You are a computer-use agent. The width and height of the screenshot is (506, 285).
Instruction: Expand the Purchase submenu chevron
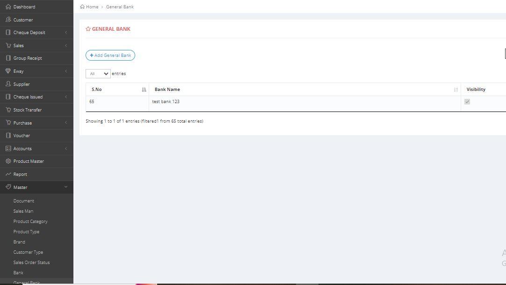pyautogui.click(x=66, y=123)
